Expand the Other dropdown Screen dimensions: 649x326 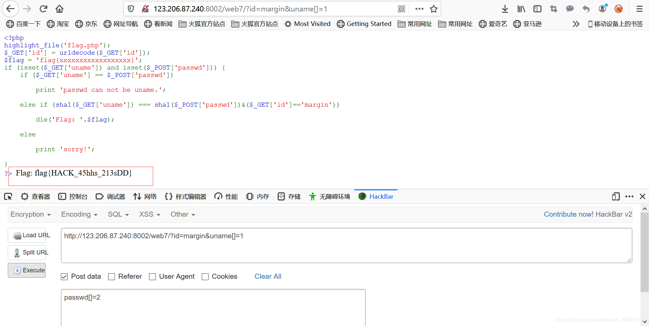183,214
